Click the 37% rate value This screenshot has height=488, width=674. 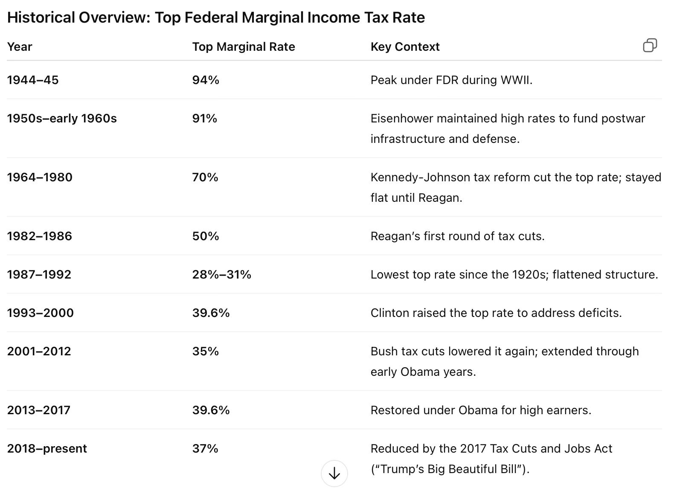coord(205,448)
